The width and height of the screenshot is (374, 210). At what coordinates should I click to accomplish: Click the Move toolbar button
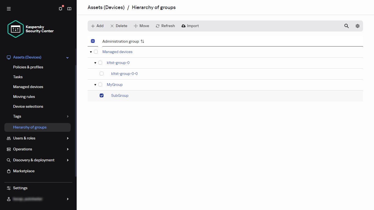[x=141, y=26]
